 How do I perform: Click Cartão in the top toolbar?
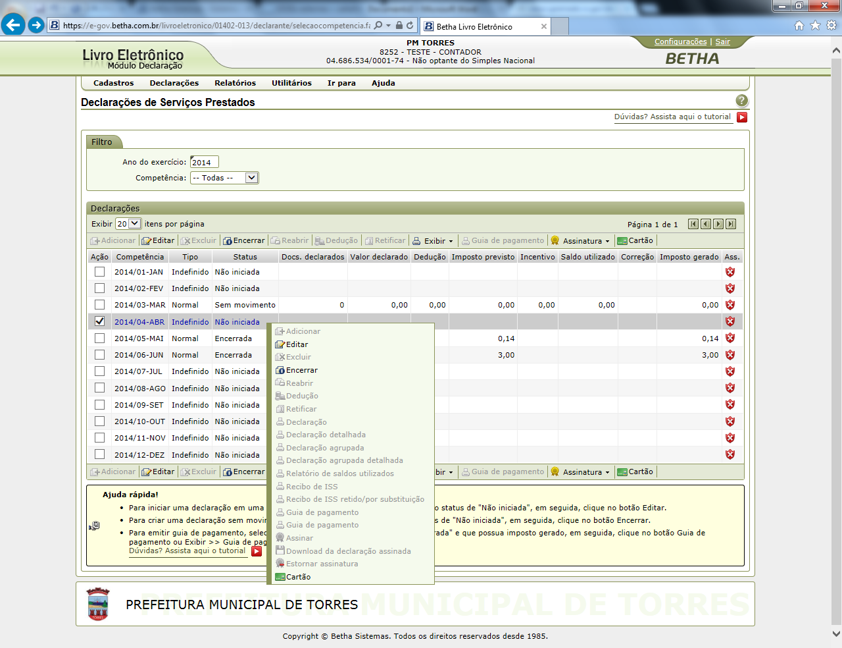635,241
